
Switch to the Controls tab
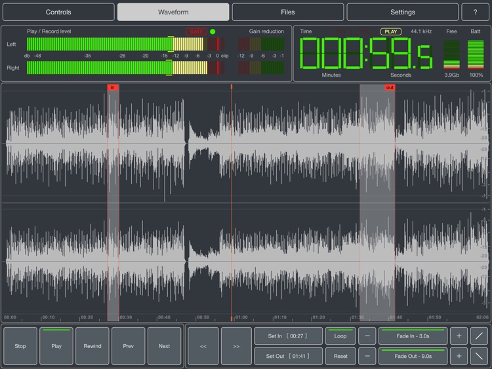tap(58, 12)
